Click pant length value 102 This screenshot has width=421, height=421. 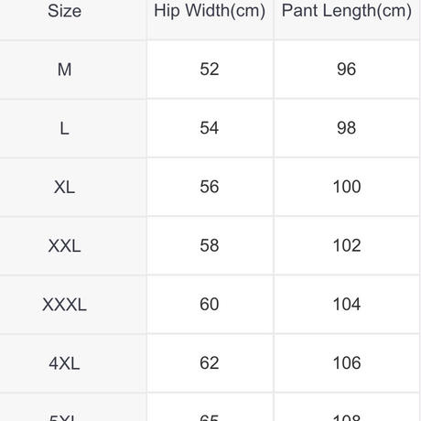point(347,245)
